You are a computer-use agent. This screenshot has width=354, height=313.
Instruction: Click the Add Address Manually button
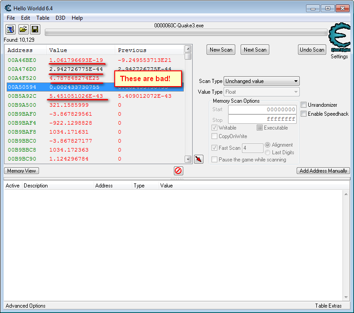tap(323, 171)
